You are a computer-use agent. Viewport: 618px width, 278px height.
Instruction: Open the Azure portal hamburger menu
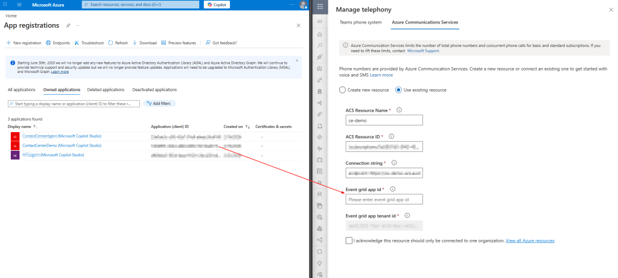(10, 4)
